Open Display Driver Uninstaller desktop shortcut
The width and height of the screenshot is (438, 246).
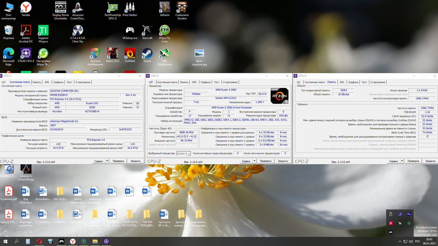(x=61, y=10)
